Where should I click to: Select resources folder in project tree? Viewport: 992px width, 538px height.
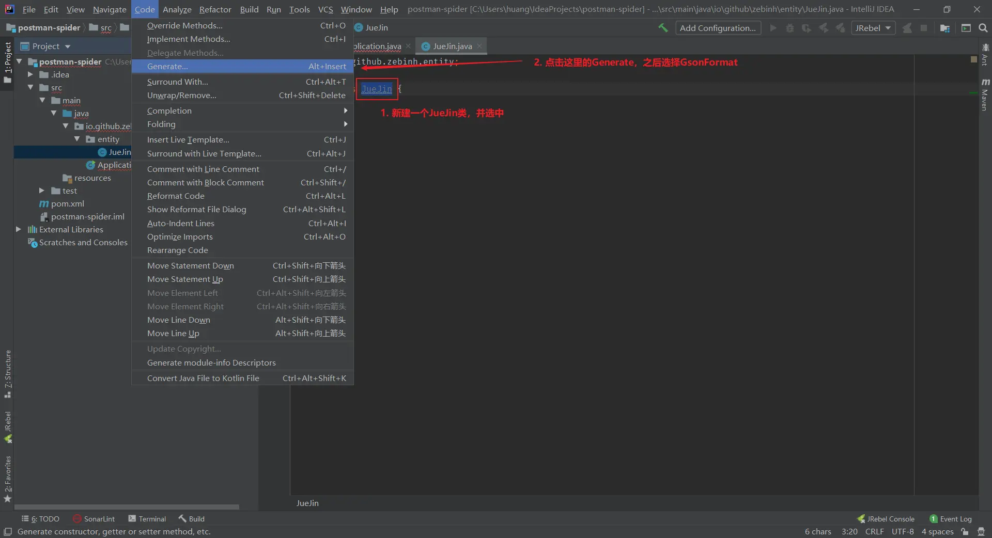click(x=92, y=178)
